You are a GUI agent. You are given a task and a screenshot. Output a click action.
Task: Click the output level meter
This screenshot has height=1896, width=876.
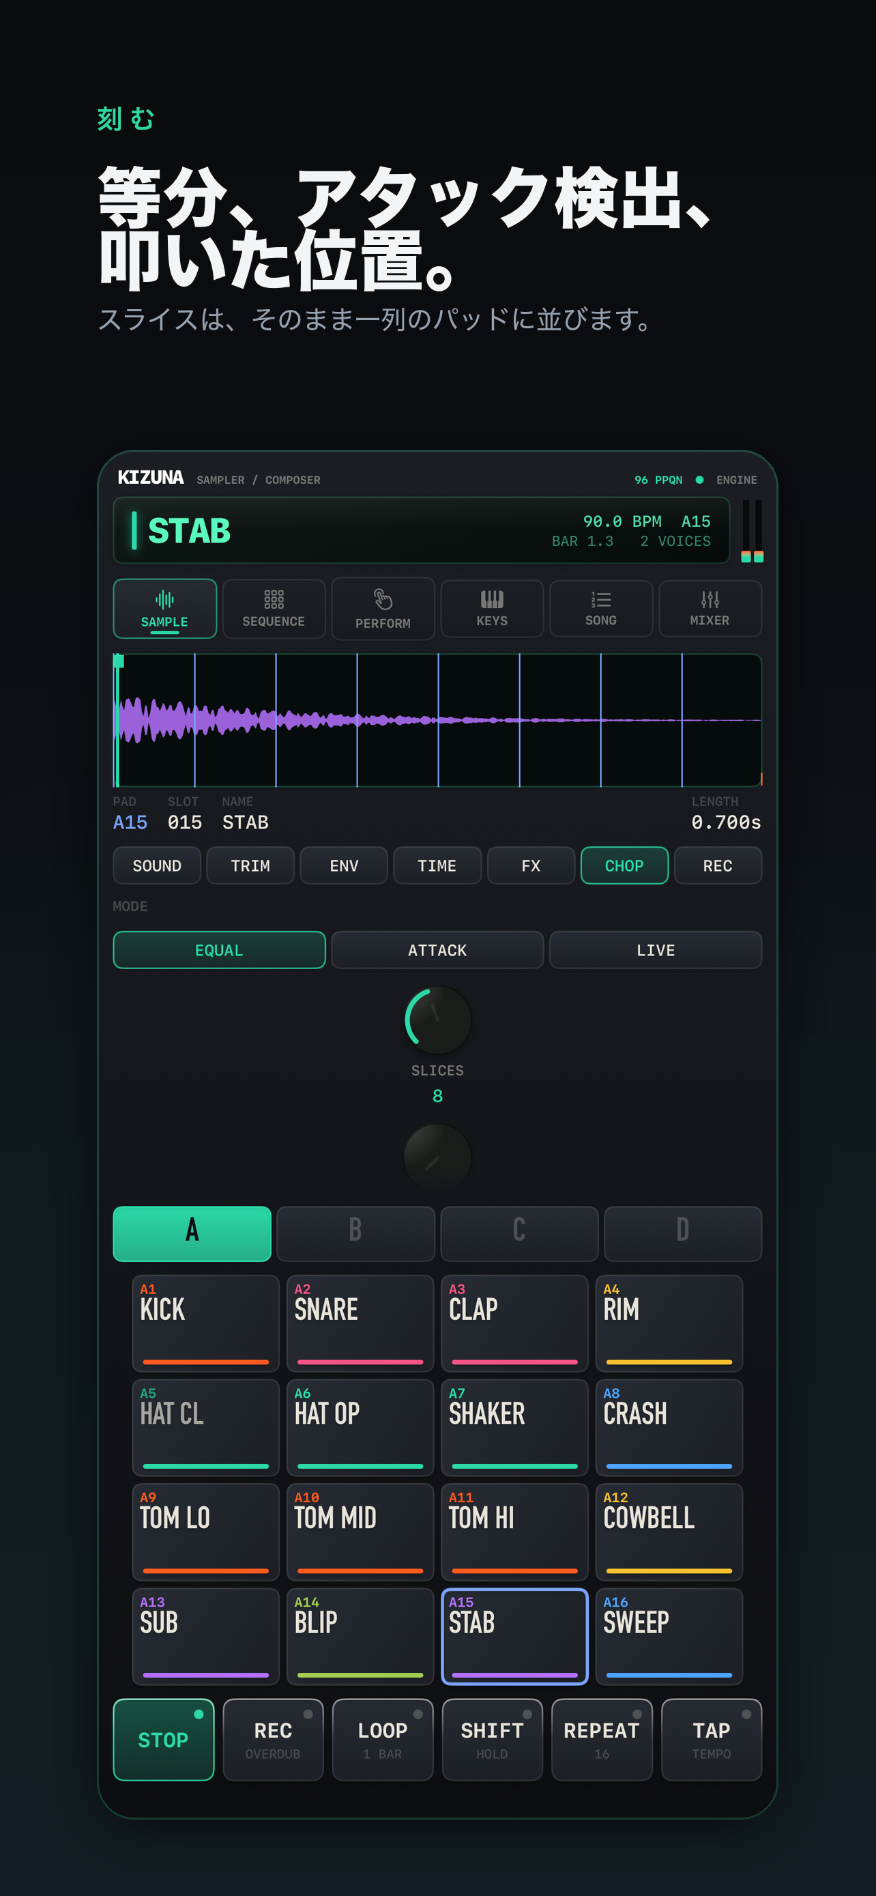[752, 531]
